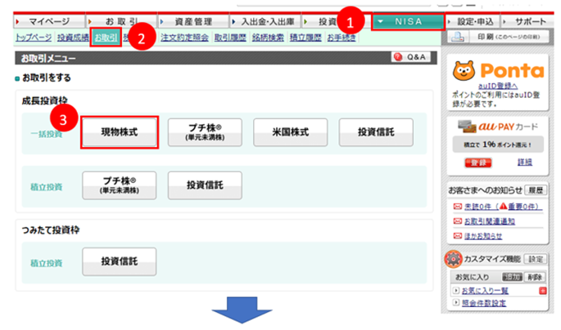This screenshot has width=561, height=330.
Task: Open ほかお知らせ link
Action: [x=483, y=236]
